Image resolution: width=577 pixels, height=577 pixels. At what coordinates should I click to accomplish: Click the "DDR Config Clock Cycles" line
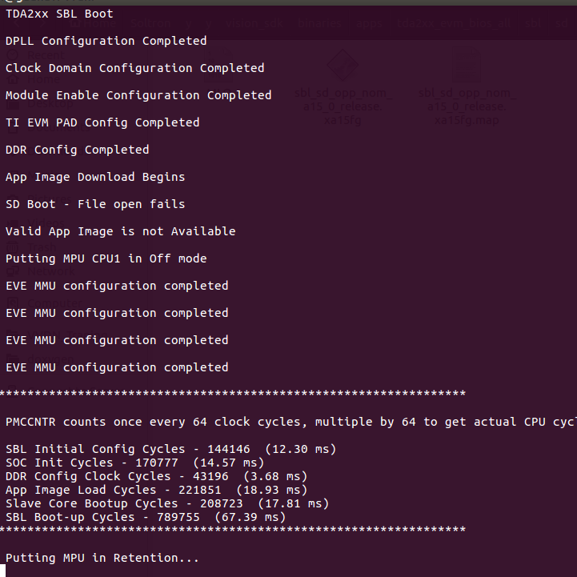click(x=156, y=476)
